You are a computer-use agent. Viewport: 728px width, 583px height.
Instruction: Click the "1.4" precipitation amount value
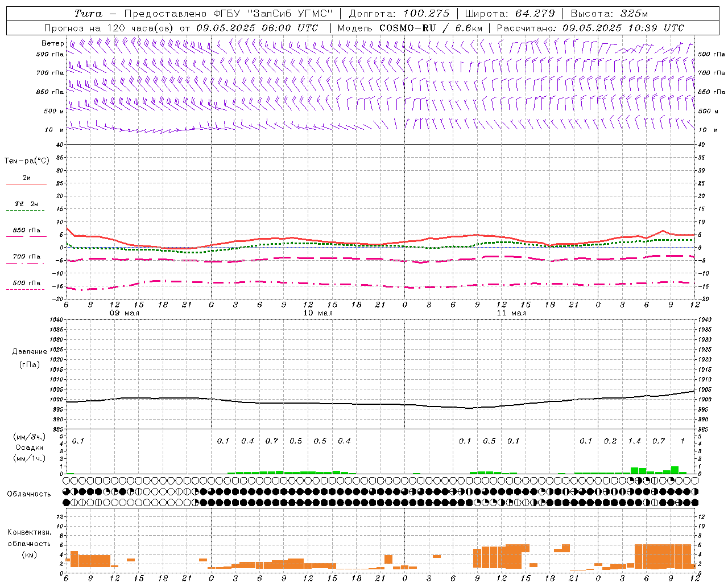[x=634, y=441]
